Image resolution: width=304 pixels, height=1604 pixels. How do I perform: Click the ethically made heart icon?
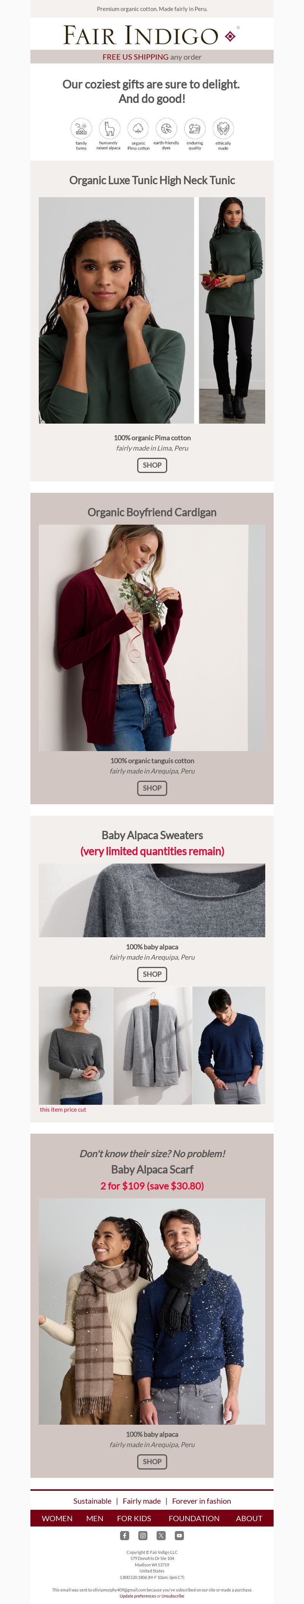(x=223, y=128)
